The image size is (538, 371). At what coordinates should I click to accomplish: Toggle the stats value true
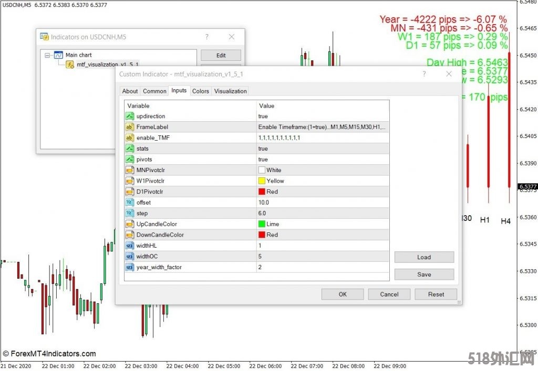point(263,149)
